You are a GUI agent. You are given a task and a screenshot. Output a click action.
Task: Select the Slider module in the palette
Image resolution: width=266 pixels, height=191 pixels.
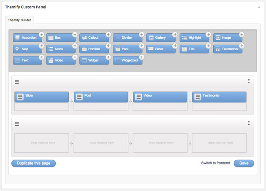(161, 49)
